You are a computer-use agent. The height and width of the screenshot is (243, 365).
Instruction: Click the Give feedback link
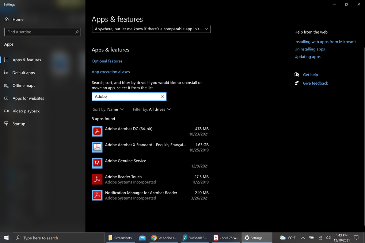tap(315, 83)
